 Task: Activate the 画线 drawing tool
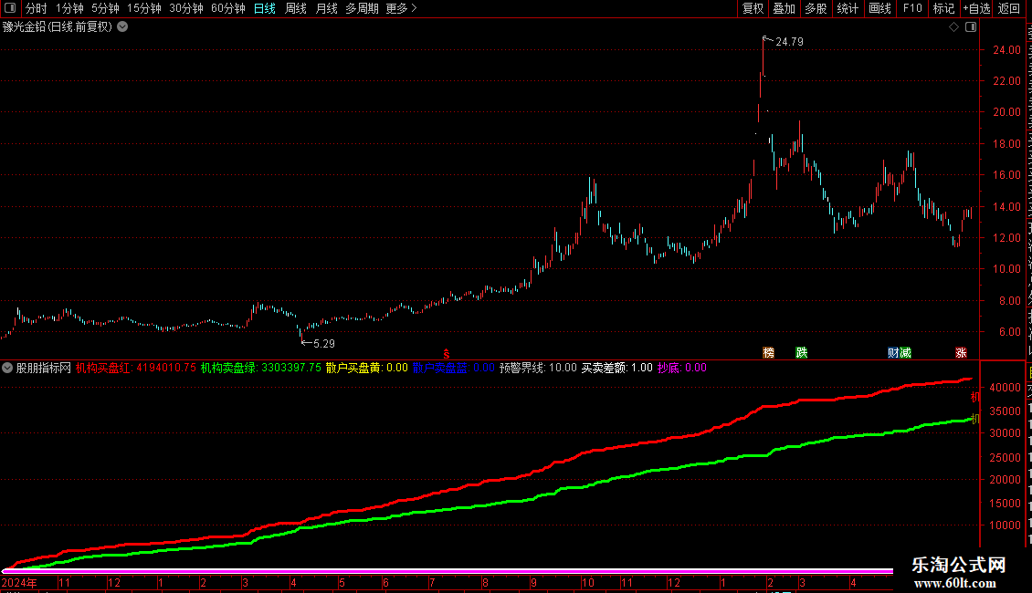tap(880, 8)
